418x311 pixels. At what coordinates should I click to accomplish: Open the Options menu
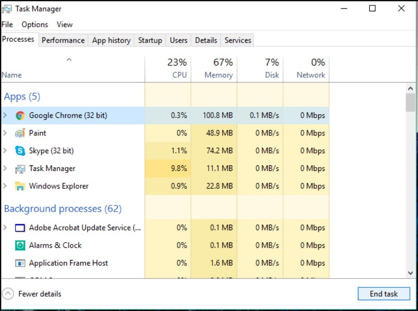click(34, 24)
